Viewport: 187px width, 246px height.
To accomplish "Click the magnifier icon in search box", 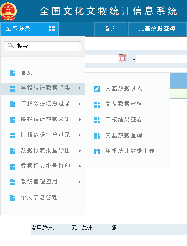I will pyautogui.click(x=11, y=46).
